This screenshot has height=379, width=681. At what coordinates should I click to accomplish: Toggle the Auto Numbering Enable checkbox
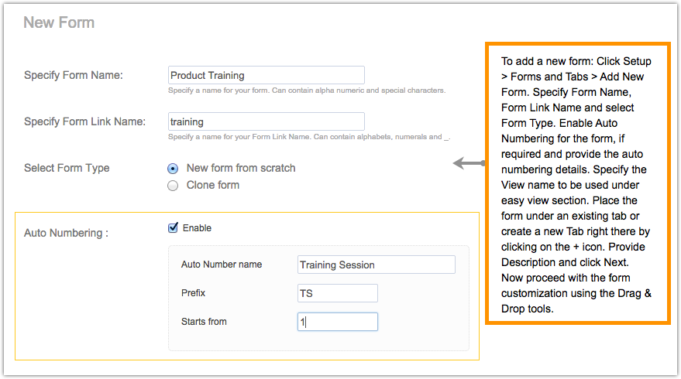tap(174, 227)
